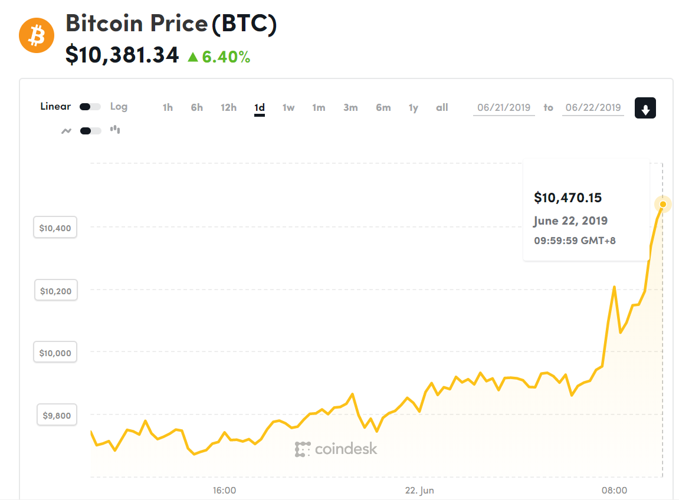The image size is (679, 500).
Task: Select the line chart icon
Action: click(x=66, y=131)
